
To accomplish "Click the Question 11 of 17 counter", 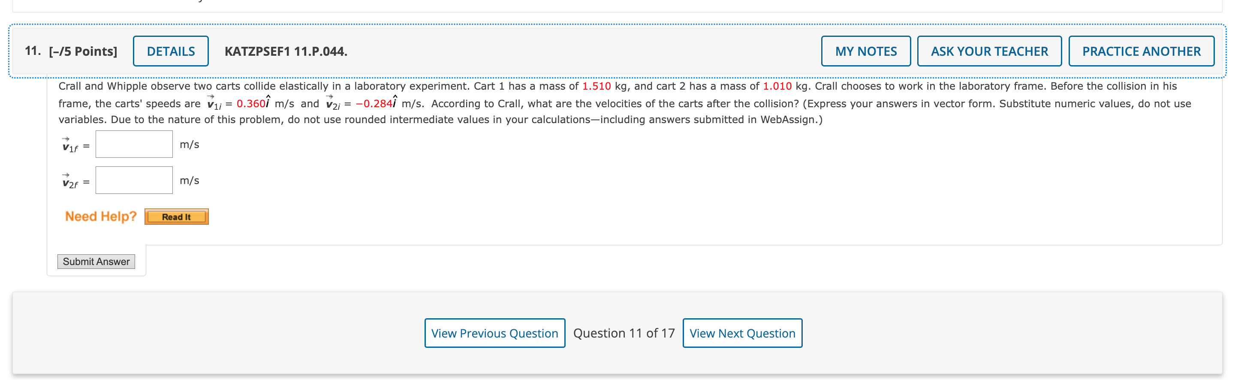I will pyautogui.click(x=624, y=333).
